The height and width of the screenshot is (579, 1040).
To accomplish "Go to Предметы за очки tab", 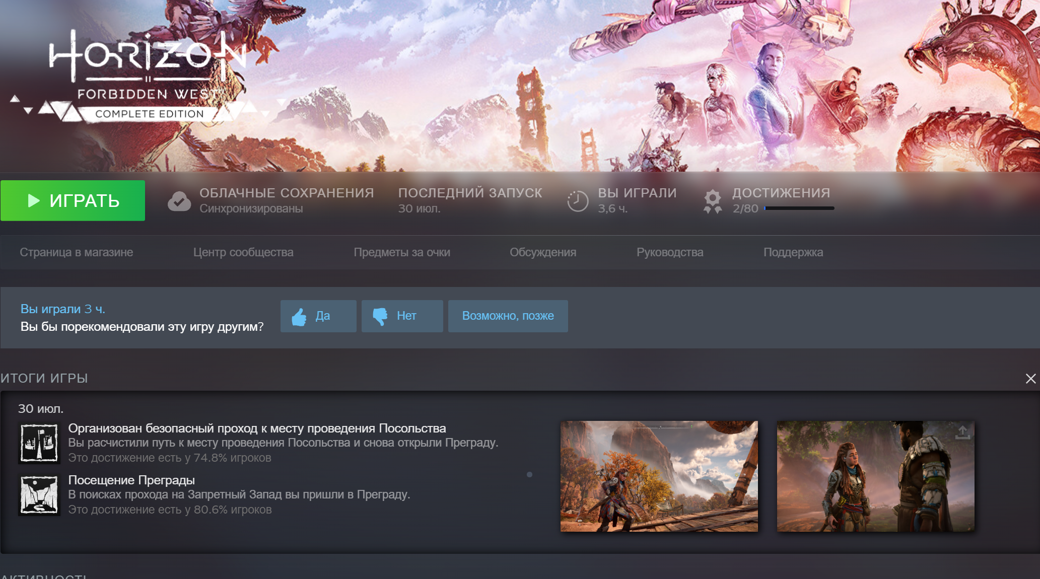I will click(402, 252).
